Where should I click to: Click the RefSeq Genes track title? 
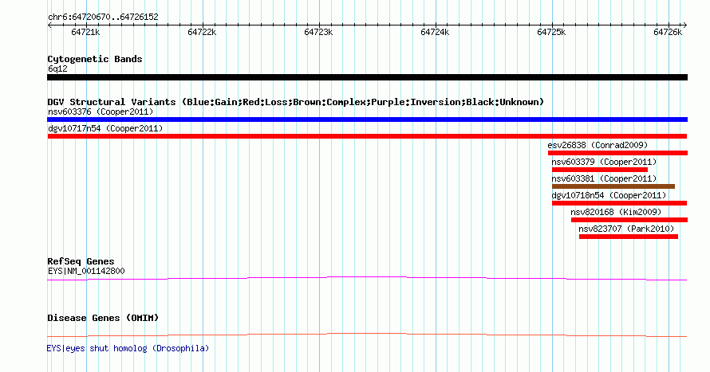tap(81, 262)
